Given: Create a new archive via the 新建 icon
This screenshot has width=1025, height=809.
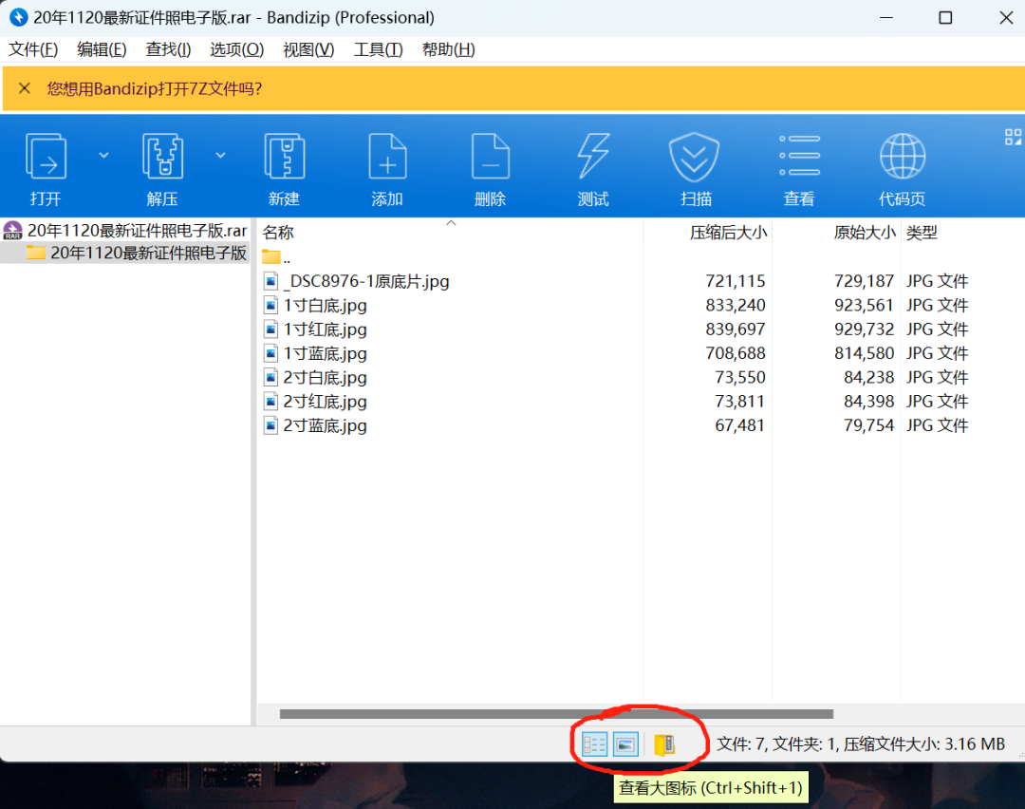Looking at the screenshot, I should (x=284, y=166).
